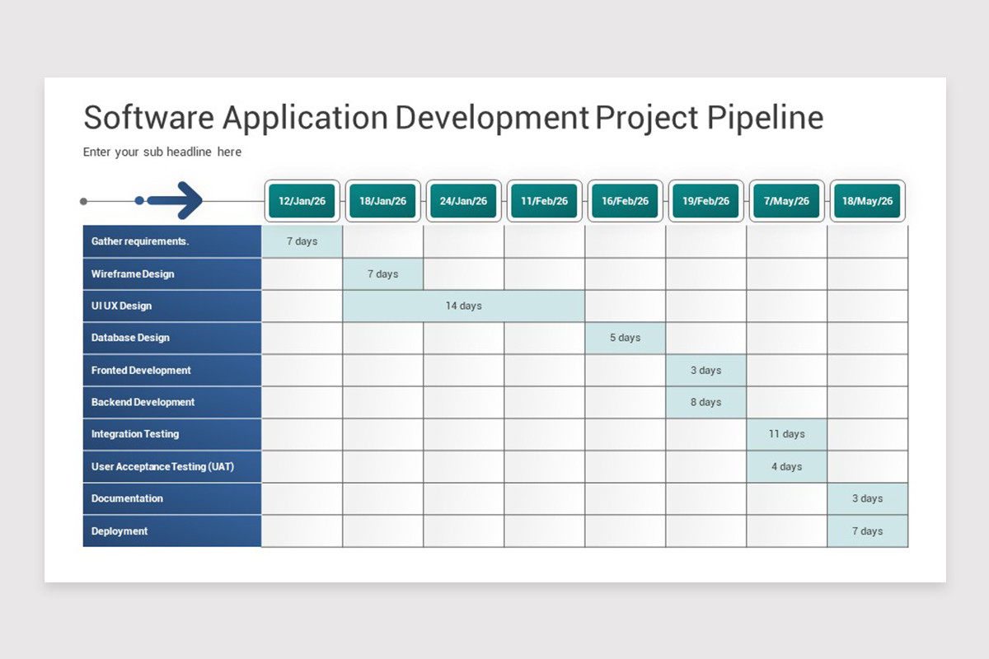The height and width of the screenshot is (659, 989).
Task: Click the 7 days bar for Gather requirements
Action: click(301, 241)
